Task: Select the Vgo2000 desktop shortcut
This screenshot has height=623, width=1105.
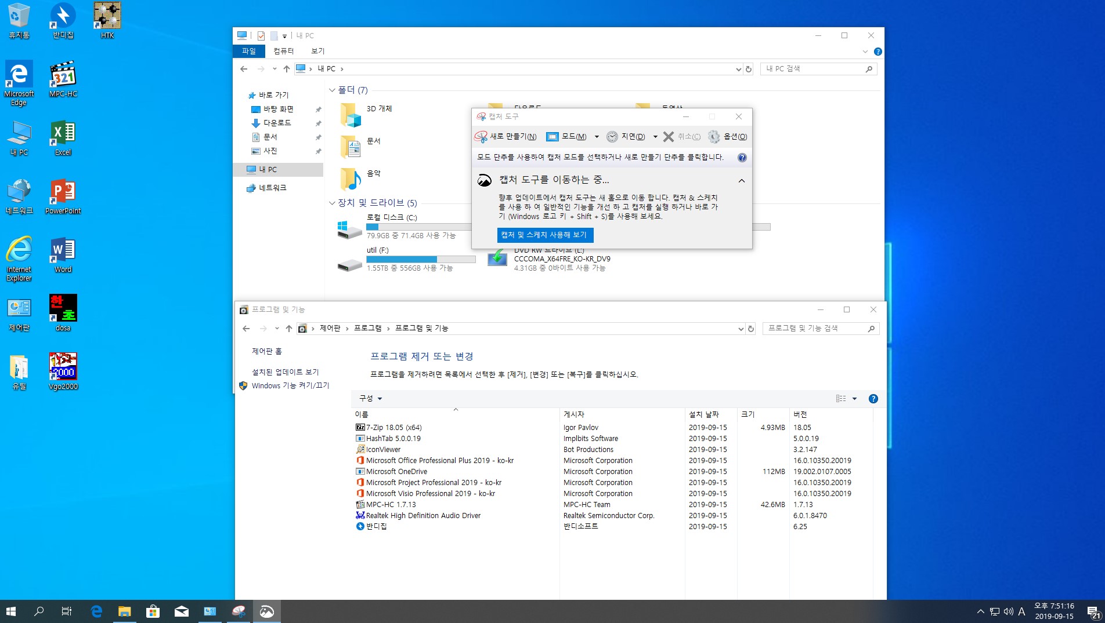Action: click(63, 372)
